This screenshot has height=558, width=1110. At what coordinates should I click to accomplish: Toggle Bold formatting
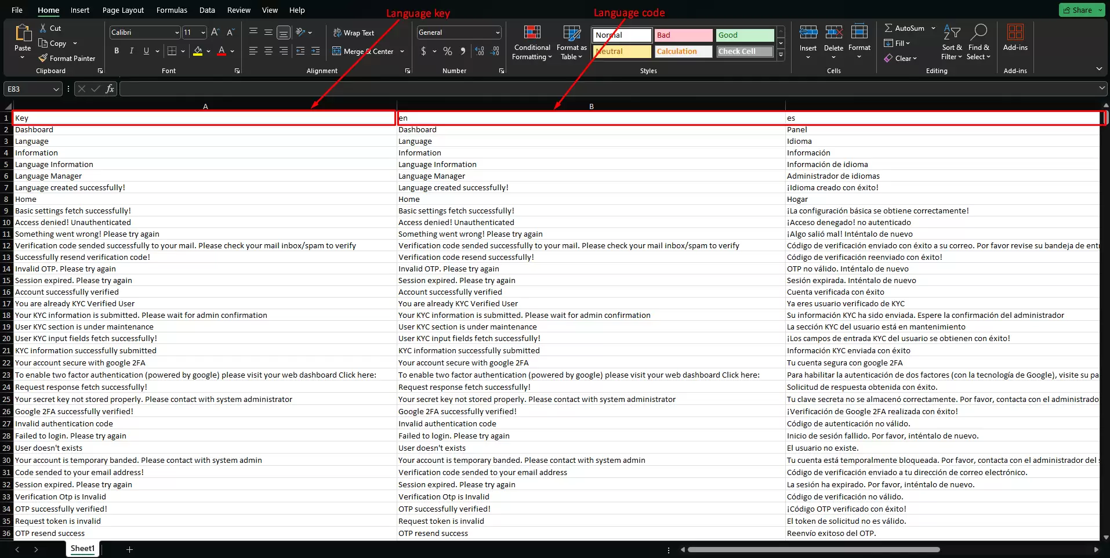[117, 51]
